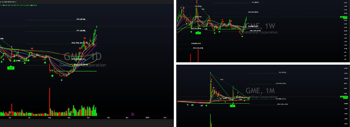
Task: Click the Nov label on daily time axis
Action: [x=108, y=118]
